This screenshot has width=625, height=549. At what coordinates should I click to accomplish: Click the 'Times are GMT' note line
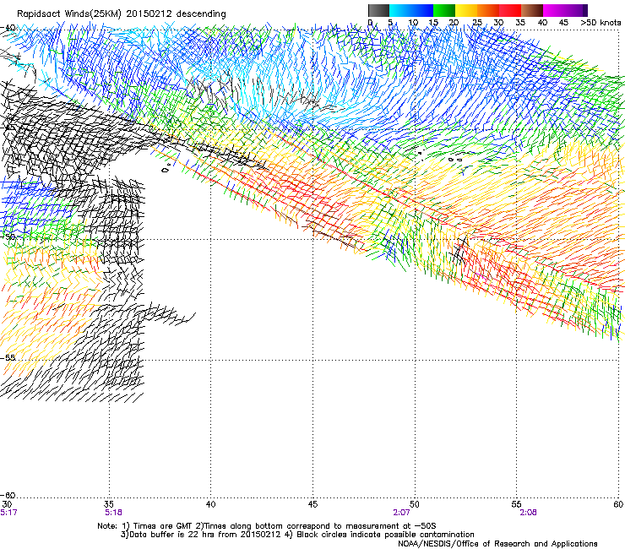tap(267, 526)
